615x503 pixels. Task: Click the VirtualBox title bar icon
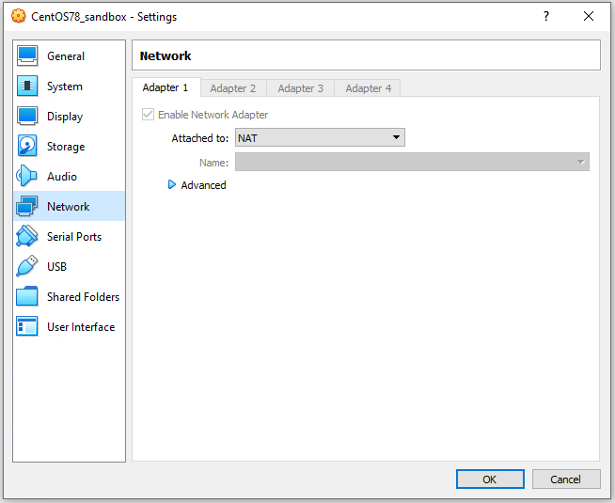(x=18, y=16)
